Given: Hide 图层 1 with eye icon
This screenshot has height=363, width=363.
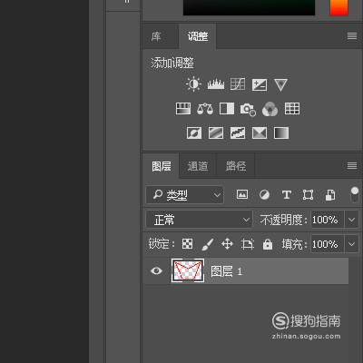Looking at the screenshot, I should [x=156, y=270].
